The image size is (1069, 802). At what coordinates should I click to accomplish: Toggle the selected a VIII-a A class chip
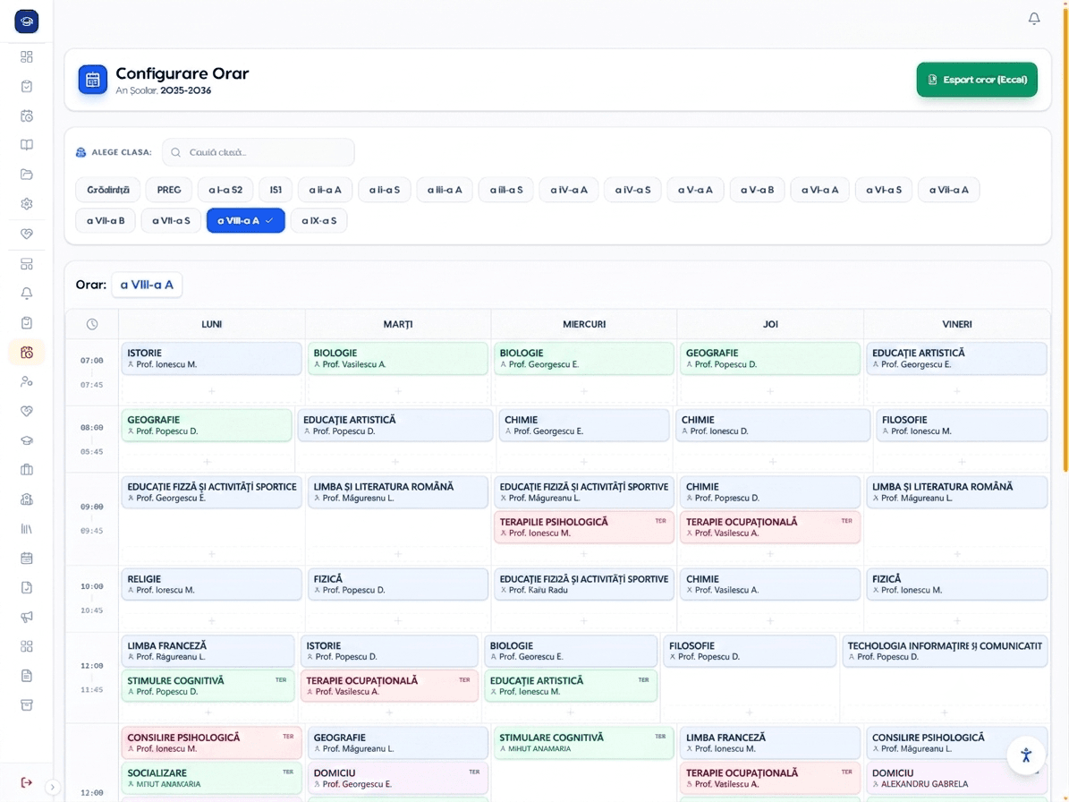(x=245, y=220)
